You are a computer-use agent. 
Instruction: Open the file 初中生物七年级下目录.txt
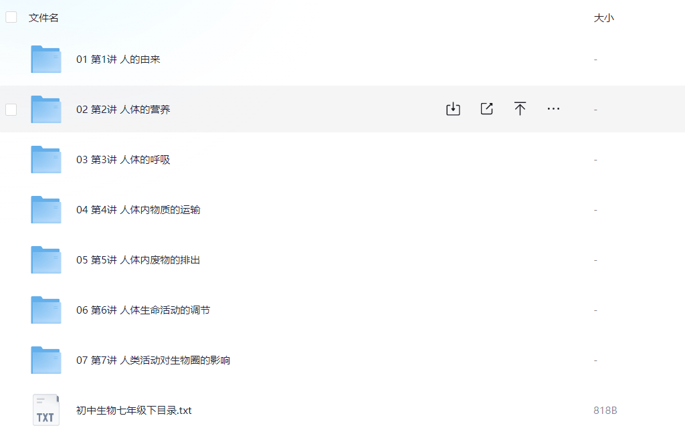pyautogui.click(x=134, y=410)
